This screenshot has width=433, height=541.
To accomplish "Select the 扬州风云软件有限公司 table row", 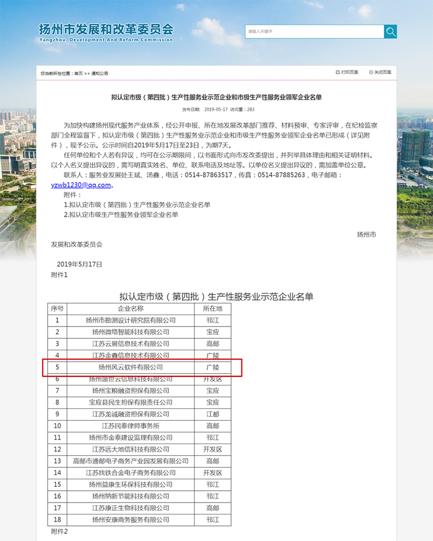I will (x=139, y=367).
